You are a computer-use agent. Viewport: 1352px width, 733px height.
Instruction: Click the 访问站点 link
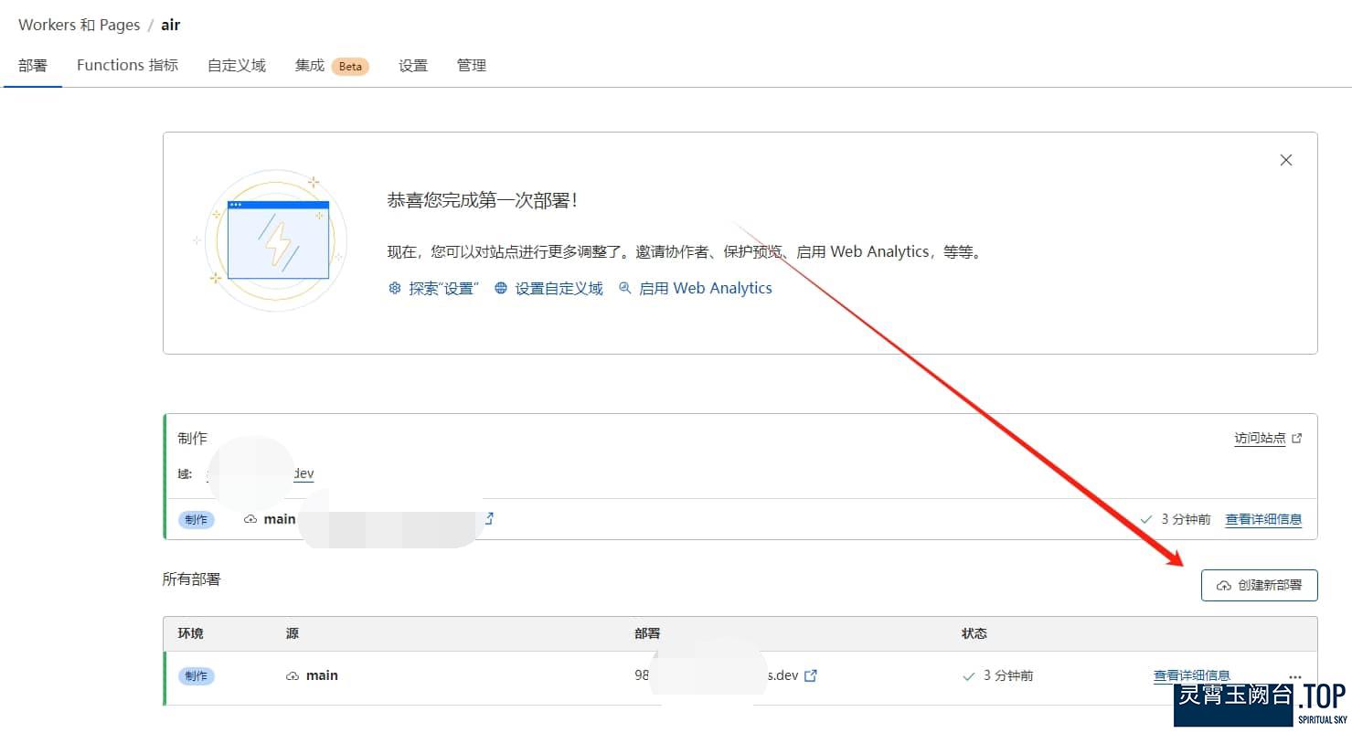(1260, 439)
